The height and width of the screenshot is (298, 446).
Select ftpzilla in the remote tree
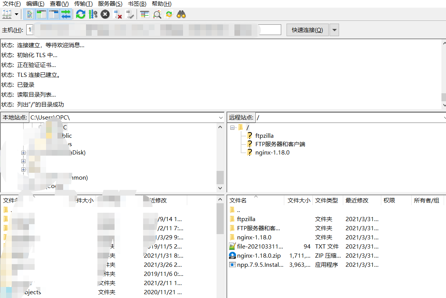click(264, 135)
